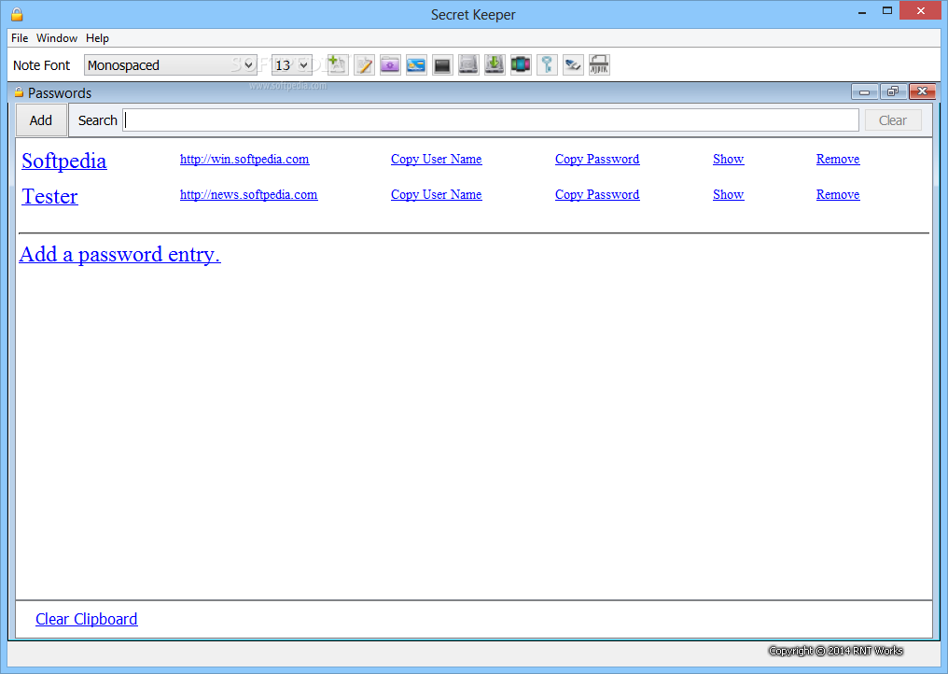Click the blue ID card icon
Viewport: 948px width, 674px height.
tap(416, 64)
